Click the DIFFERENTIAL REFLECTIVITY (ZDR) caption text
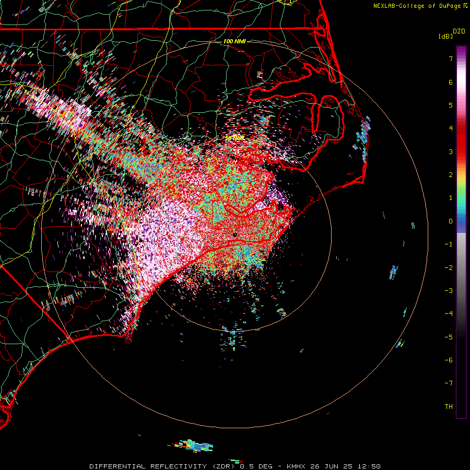 point(163,466)
